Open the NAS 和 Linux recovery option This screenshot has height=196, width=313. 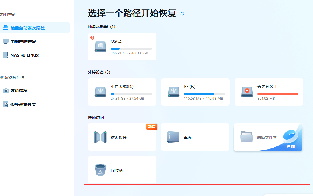pos(21,55)
